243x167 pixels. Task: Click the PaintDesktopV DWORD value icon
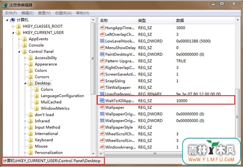click(102, 54)
